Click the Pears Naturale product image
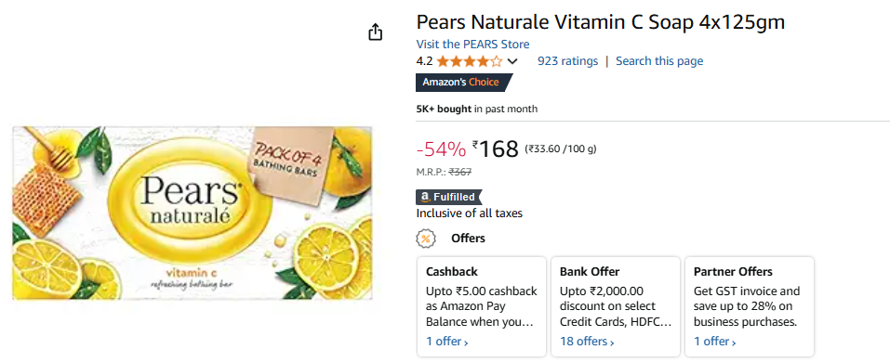This screenshot has width=890, height=362. click(193, 213)
